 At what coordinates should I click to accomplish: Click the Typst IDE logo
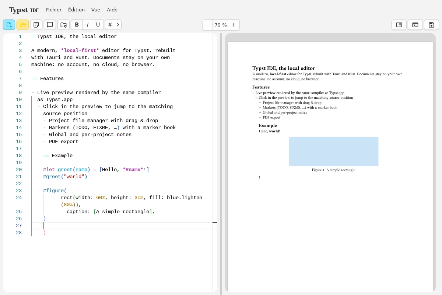24,10
